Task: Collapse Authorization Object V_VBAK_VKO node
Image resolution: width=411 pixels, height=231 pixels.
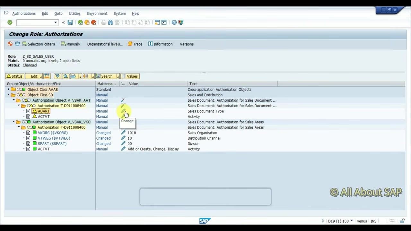Action: click(13, 122)
